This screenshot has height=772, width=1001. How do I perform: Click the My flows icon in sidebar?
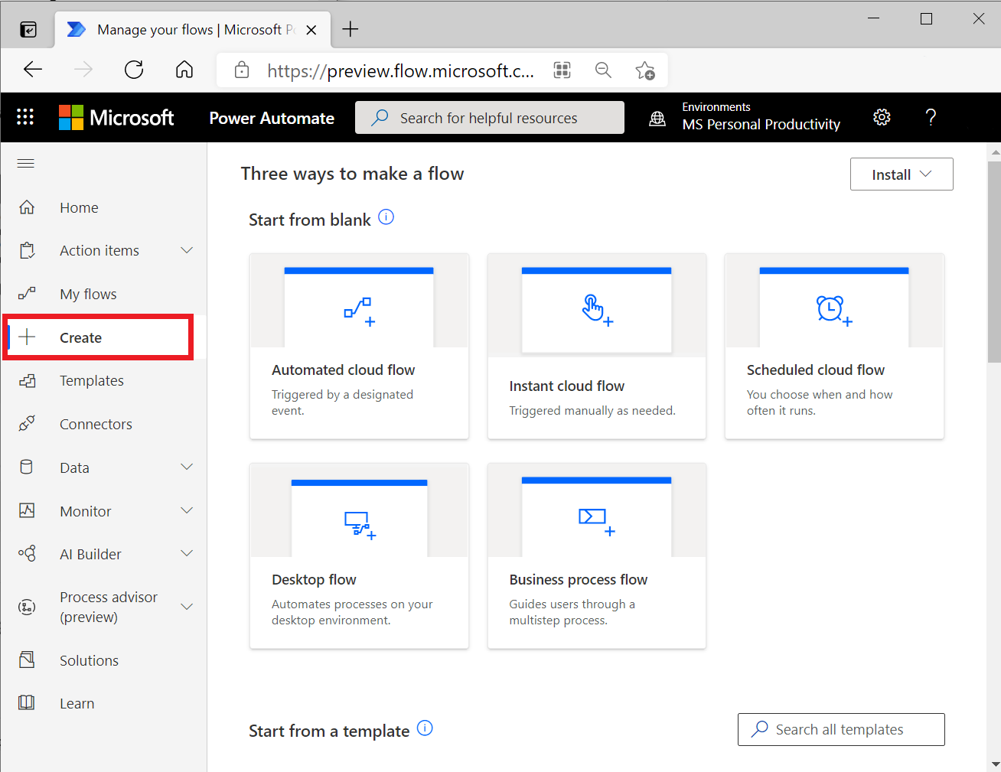(27, 294)
